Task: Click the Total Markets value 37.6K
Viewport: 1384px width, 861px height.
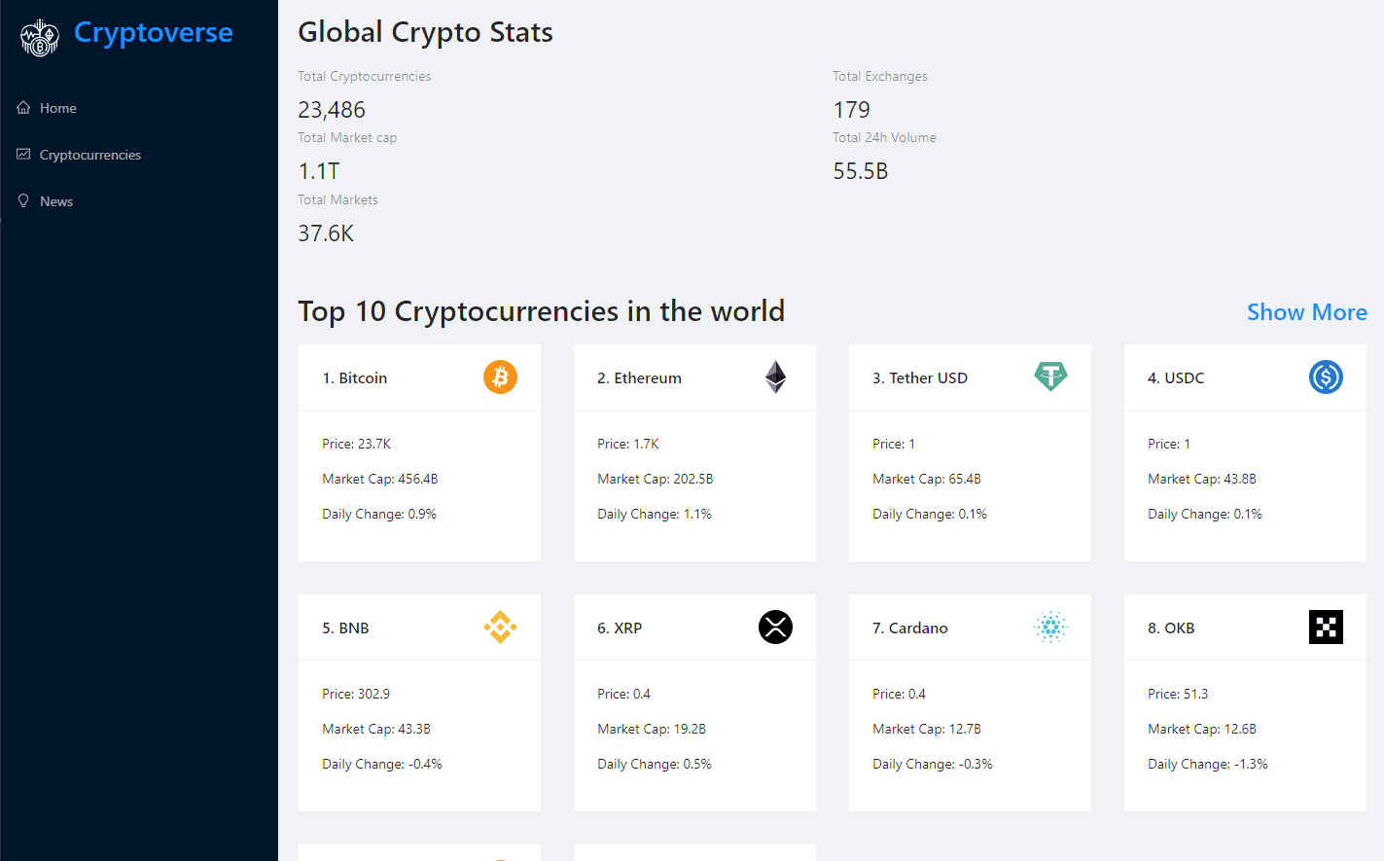Action: click(326, 233)
